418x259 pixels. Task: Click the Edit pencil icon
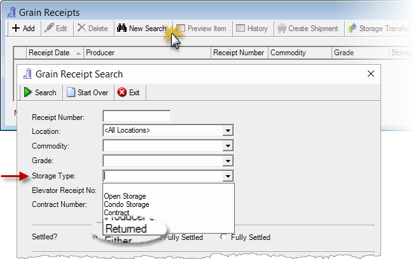pos(49,28)
